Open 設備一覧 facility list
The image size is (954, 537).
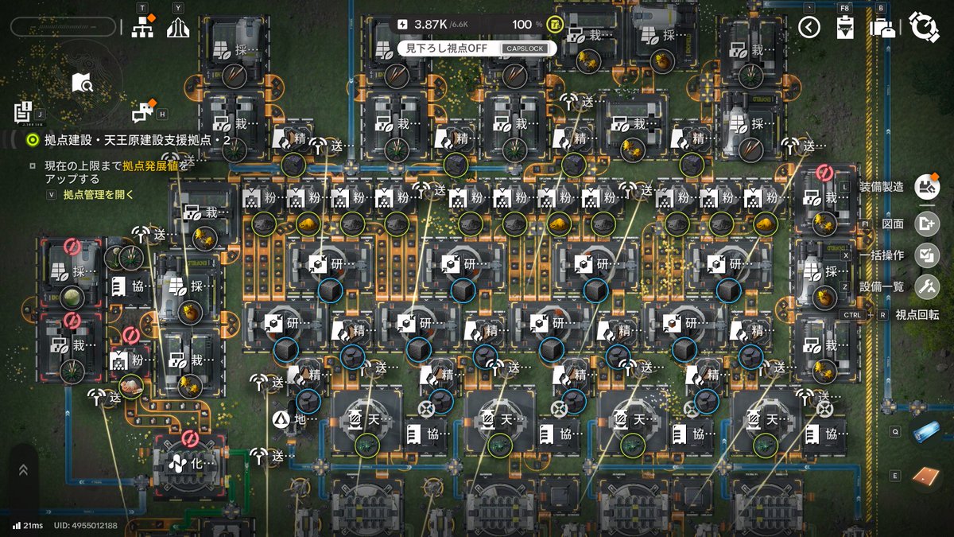927,286
